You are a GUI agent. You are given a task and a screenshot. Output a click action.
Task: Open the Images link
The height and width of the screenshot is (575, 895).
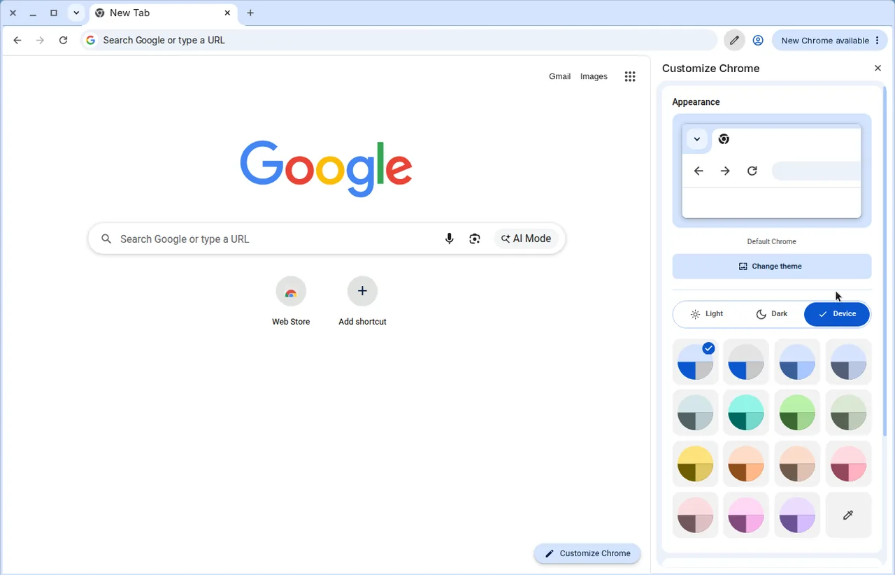click(x=594, y=77)
